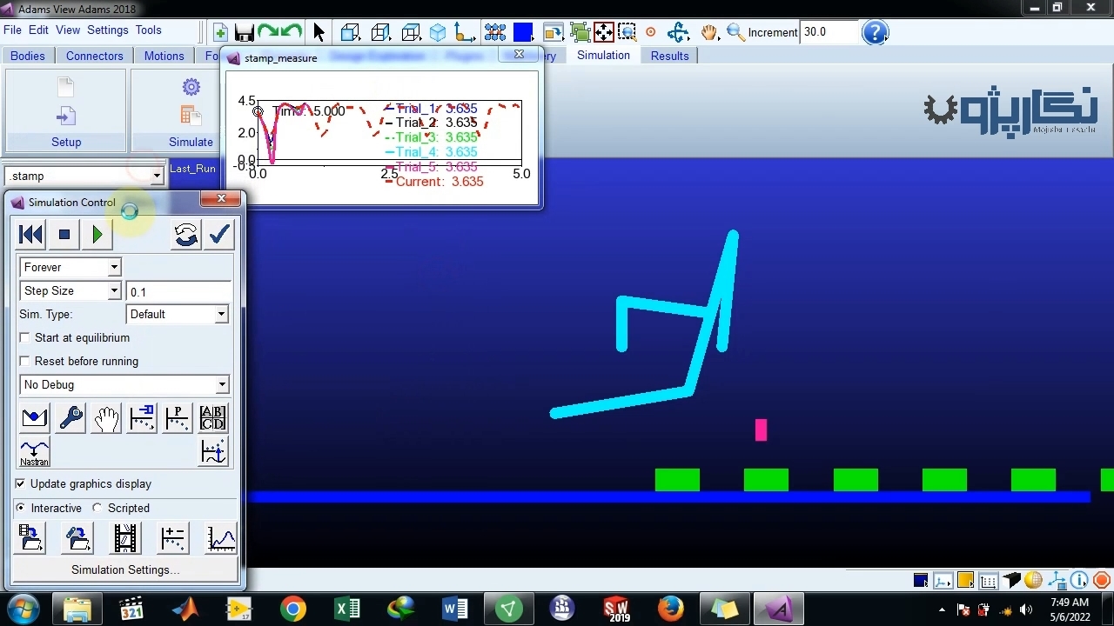Click the Simulation Settings... button
This screenshot has height=626, width=1114.
pyautogui.click(x=125, y=569)
